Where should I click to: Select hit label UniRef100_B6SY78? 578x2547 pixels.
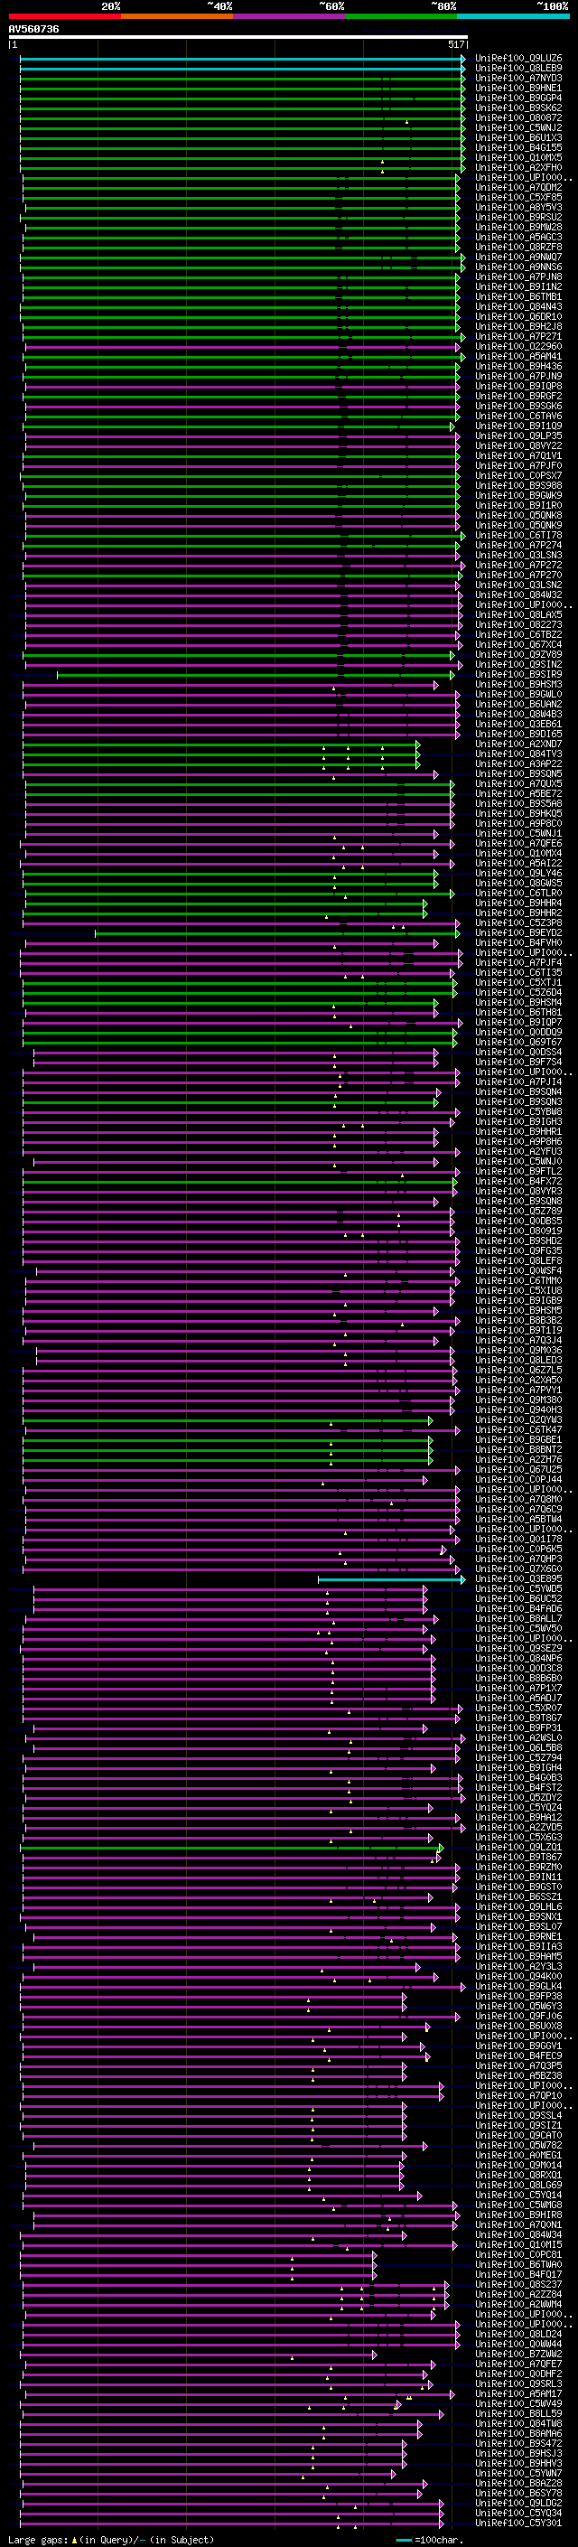coord(518,2493)
